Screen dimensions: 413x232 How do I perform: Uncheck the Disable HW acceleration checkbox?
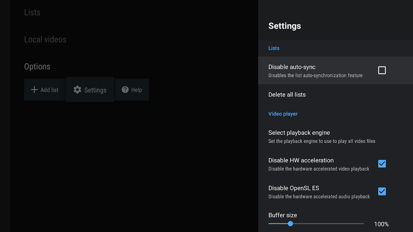382,164
